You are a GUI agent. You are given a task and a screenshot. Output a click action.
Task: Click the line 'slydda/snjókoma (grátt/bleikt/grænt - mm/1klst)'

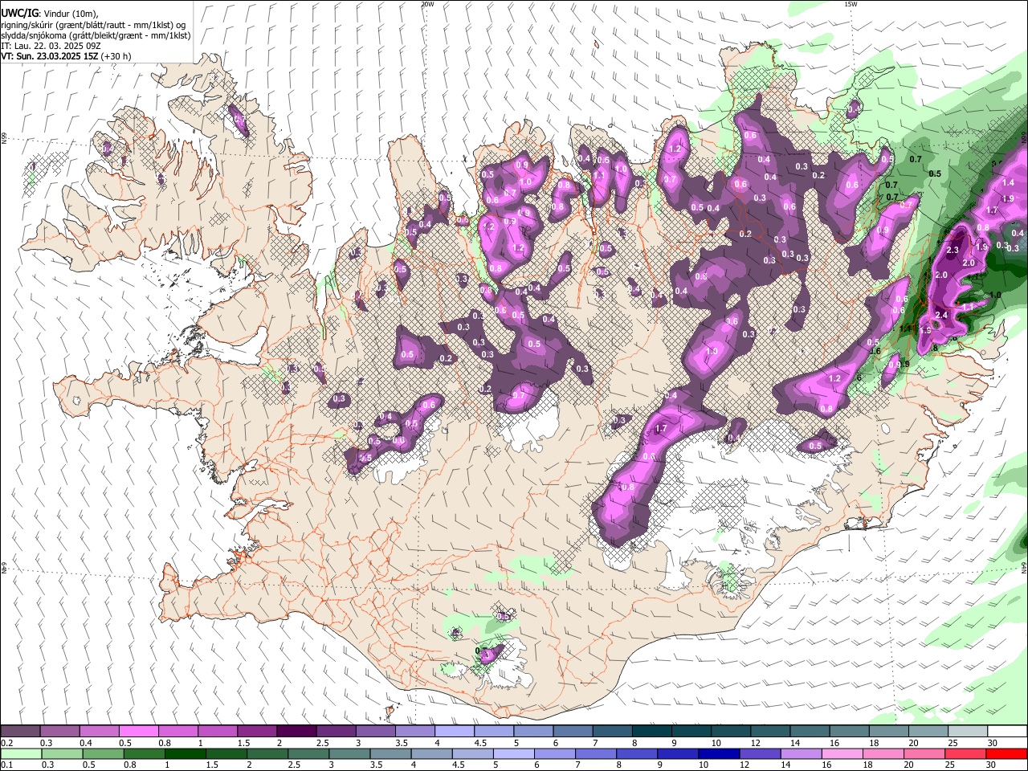(x=96, y=35)
